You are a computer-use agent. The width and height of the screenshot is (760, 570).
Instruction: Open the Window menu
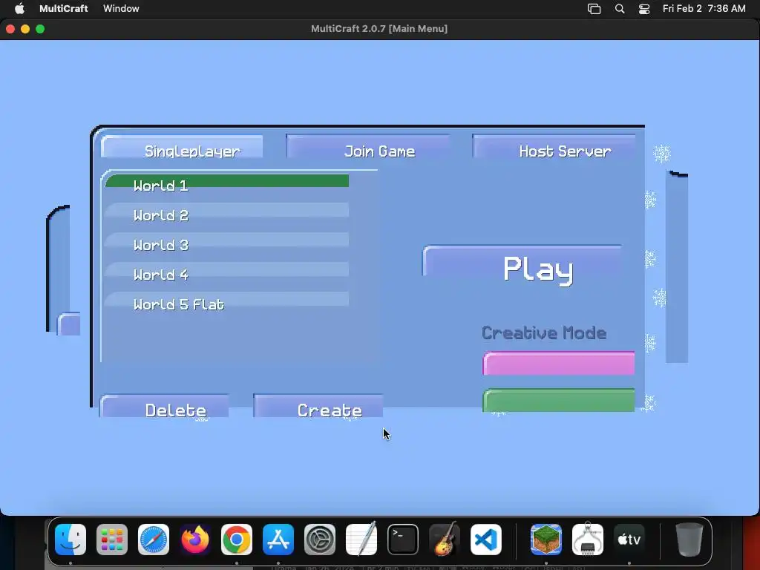(x=121, y=8)
